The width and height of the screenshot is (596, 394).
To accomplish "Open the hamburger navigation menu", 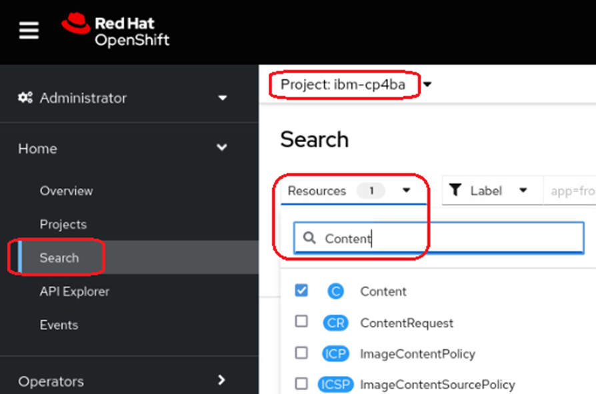I will (x=29, y=31).
